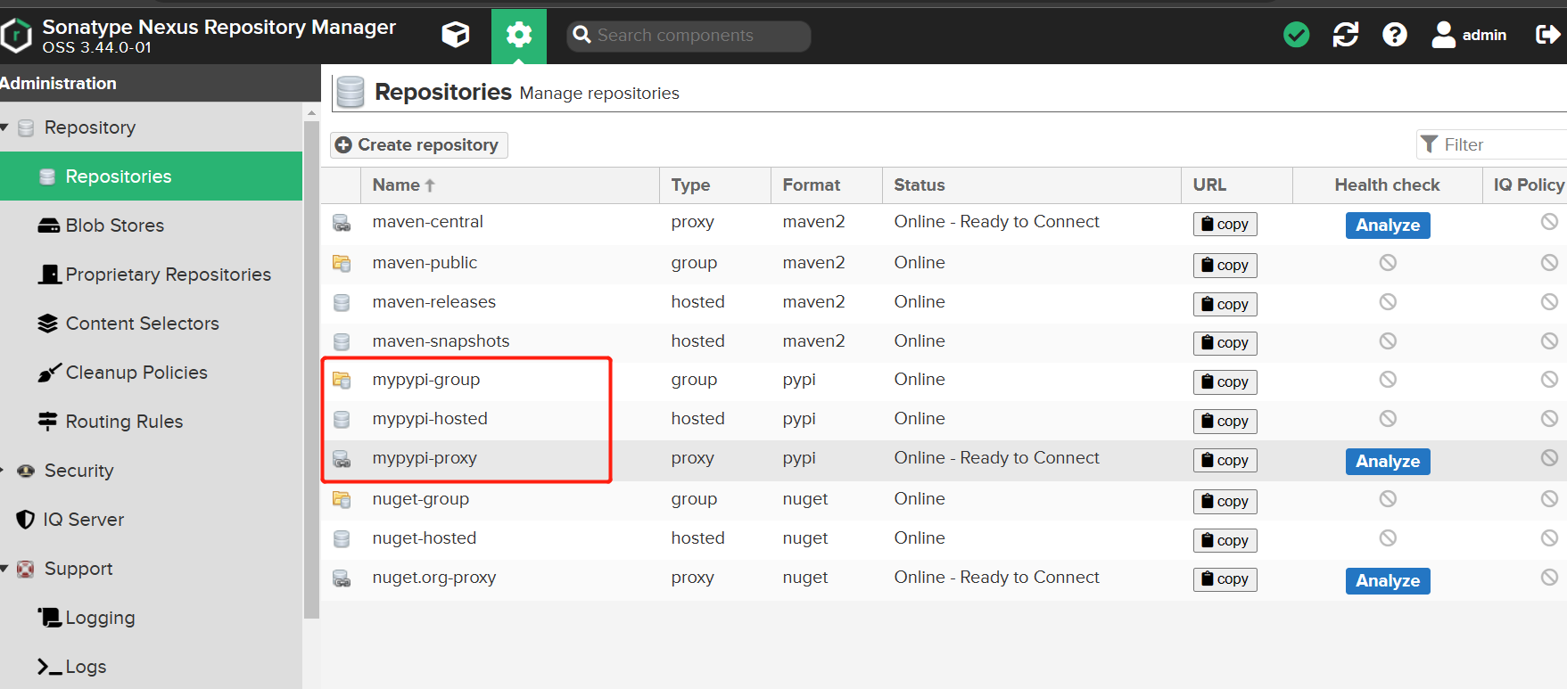The height and width of the screenshot is (689, 1567).
Task: Click the Filter input box
Action: click(1498, 144)
